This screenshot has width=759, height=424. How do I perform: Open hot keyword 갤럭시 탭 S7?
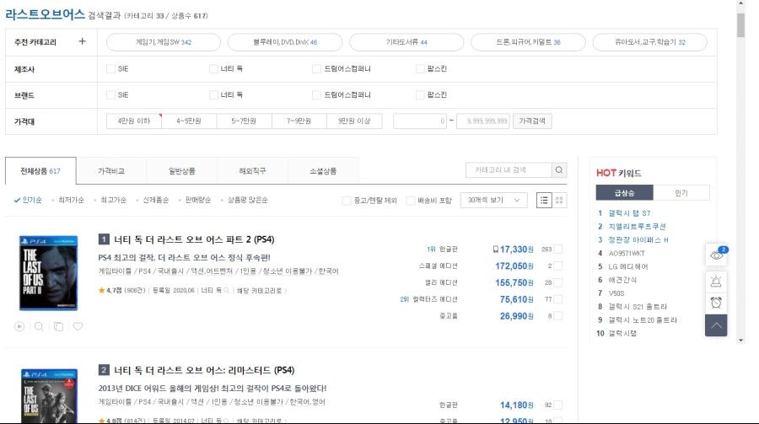pyautogui.click(x=629, y=213)
